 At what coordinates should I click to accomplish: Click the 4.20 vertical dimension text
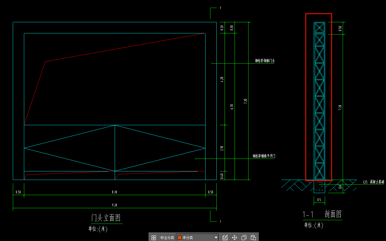(222, 80)
